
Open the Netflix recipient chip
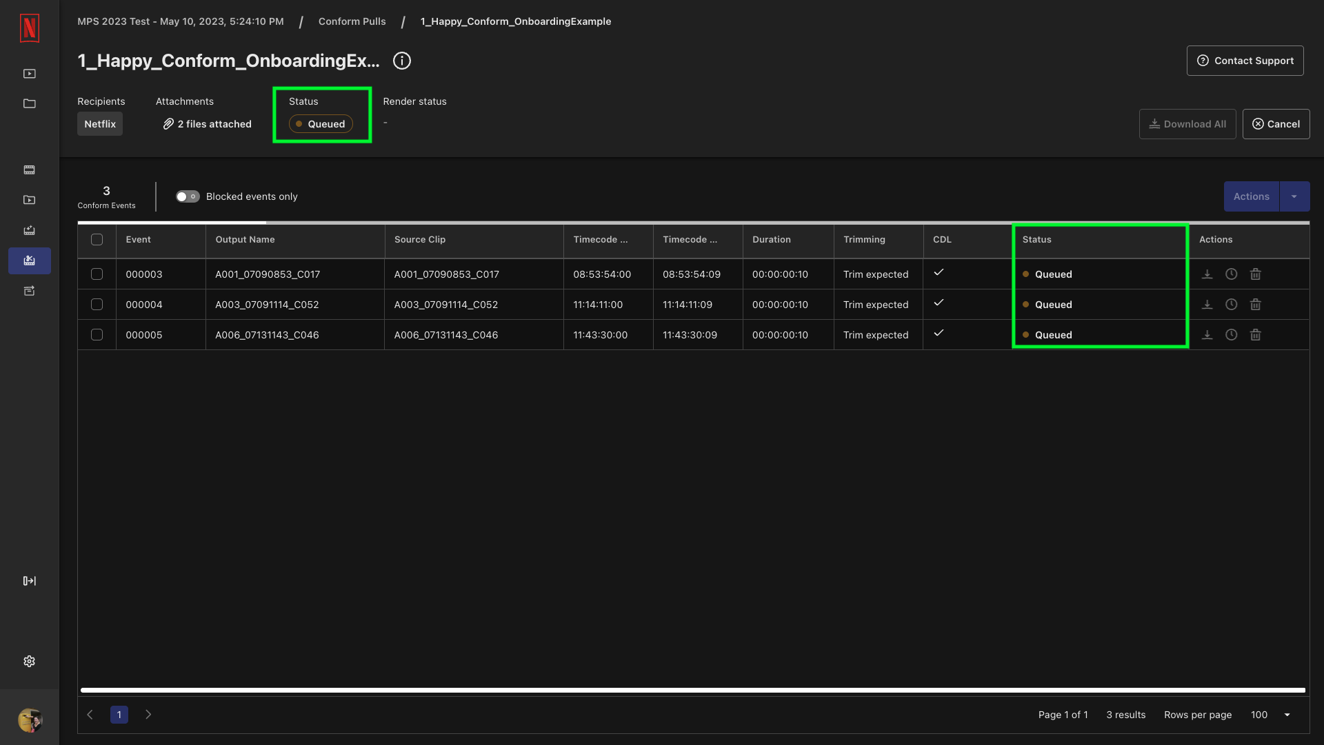click(100, 124)
